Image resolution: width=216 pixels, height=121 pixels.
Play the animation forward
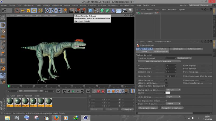pos(73,91)
